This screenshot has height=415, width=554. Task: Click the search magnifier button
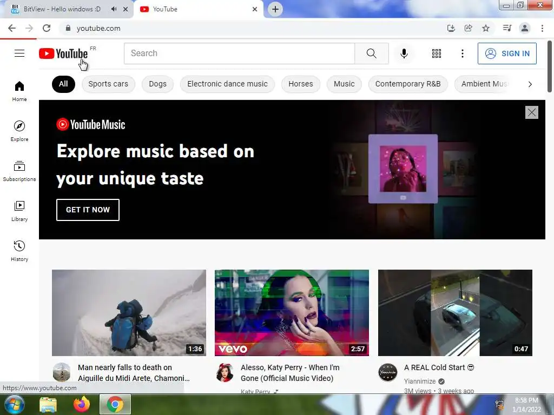point(371,53)
